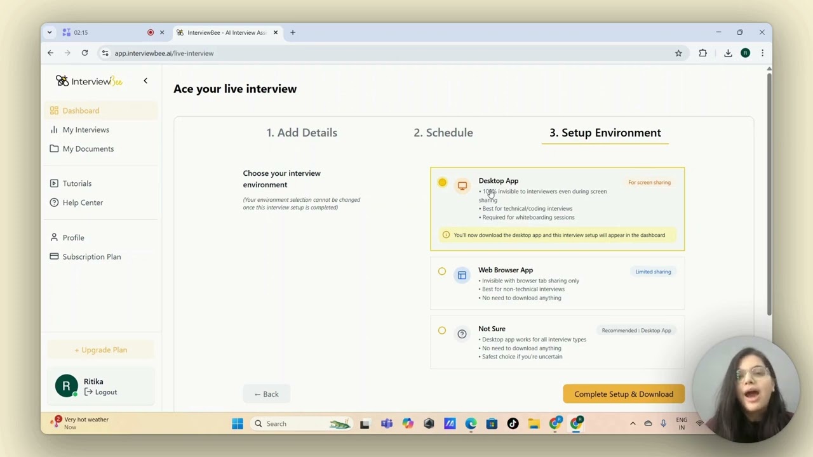Screen dimensions: 813x457
Task: Click the taskbar Search box
Action: pyautogui.click(x=302, y=423)
